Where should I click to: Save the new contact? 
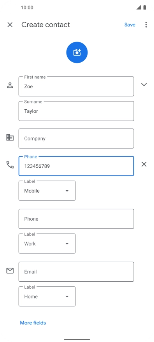click(x=130, y=25)
